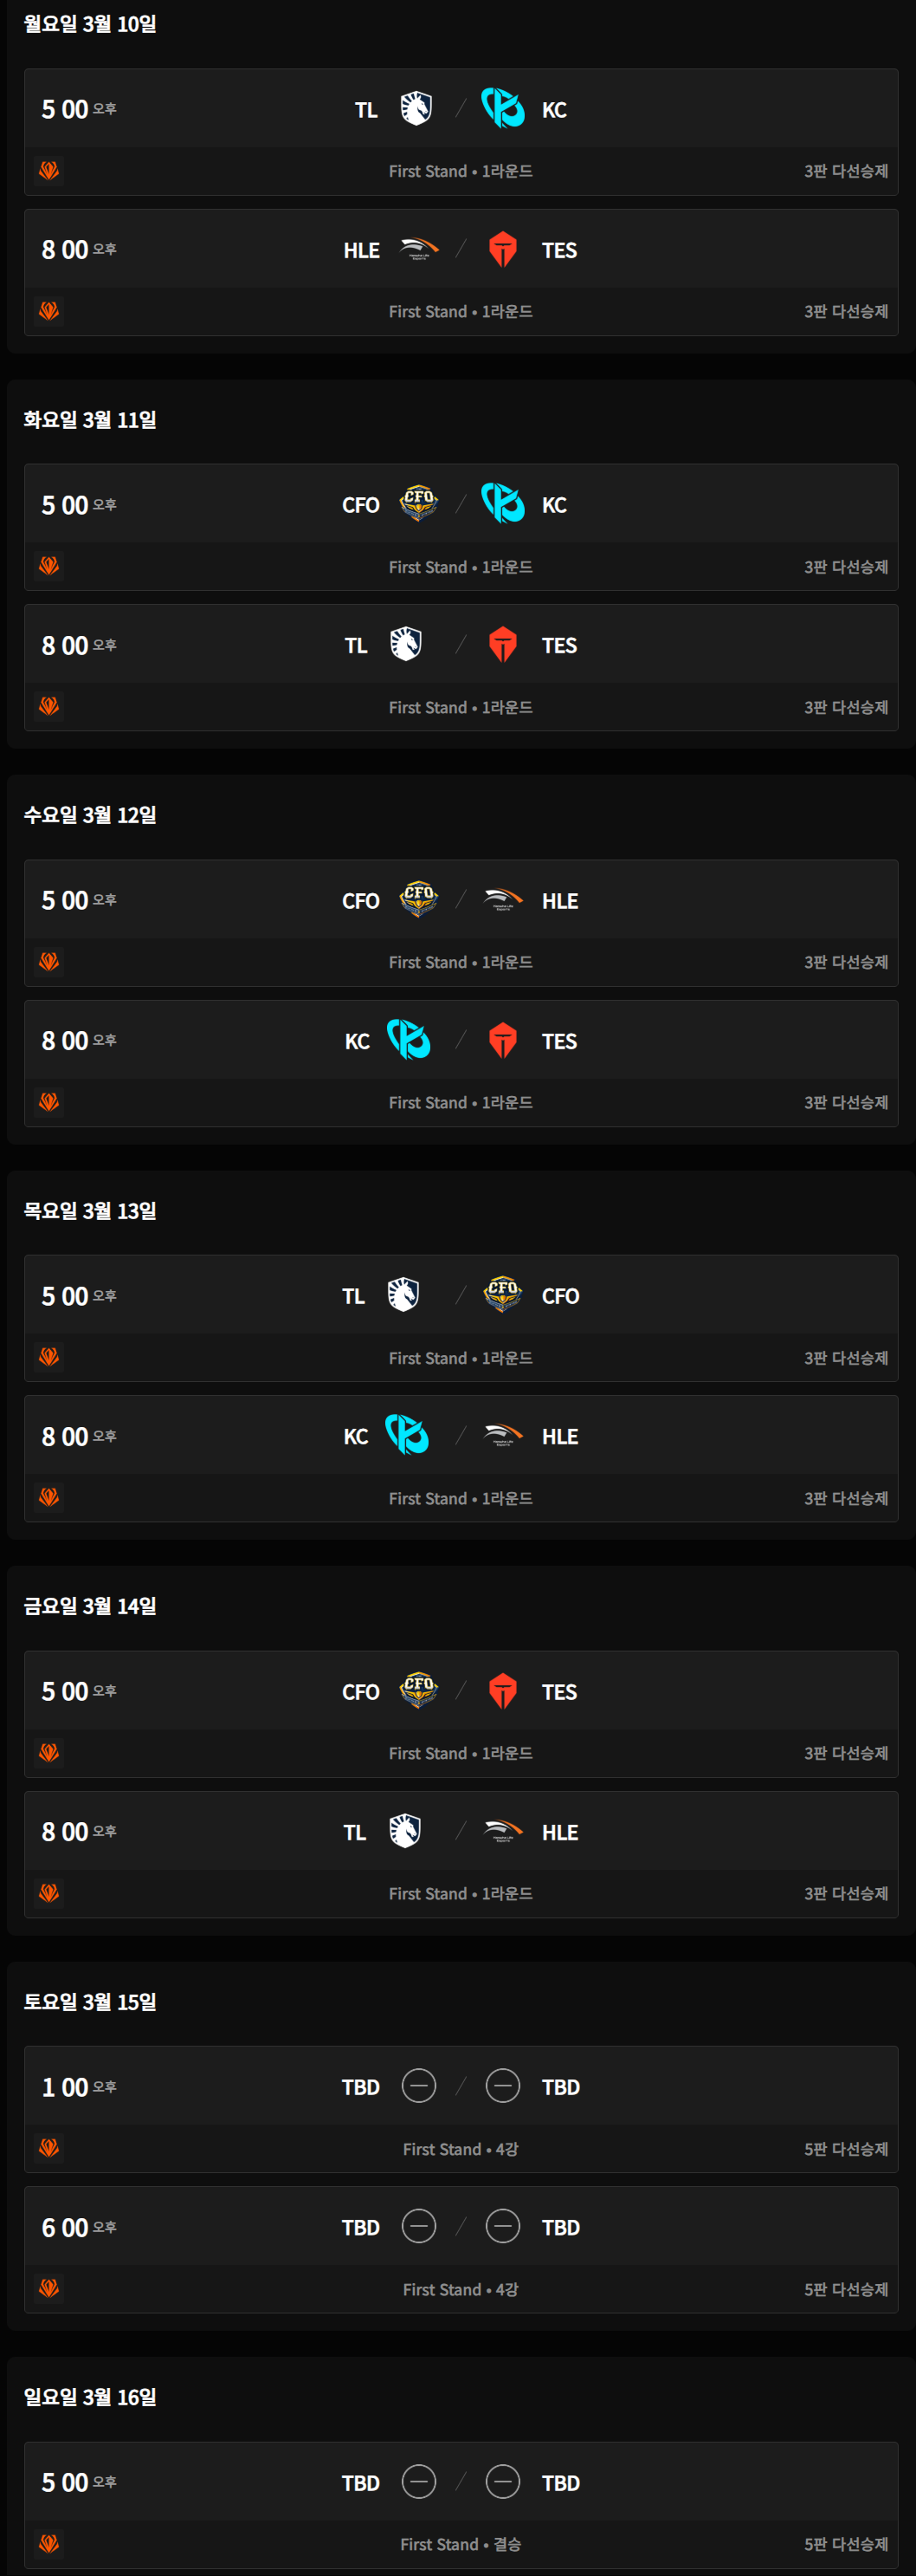Click Team Liquid logo in March 14 8:00 match

point(404,1831)
